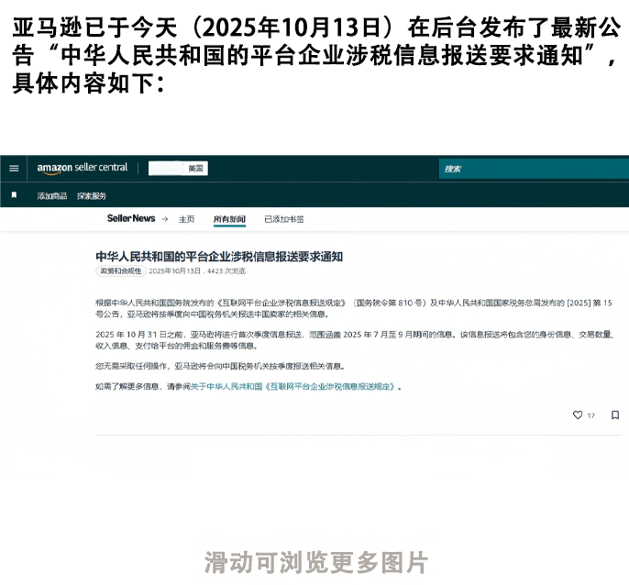Open the 互联网平台企业涉税信息报送规定 link
Image resolution: width=629 pixels, height=585 pixels.
tap(293, 387)
